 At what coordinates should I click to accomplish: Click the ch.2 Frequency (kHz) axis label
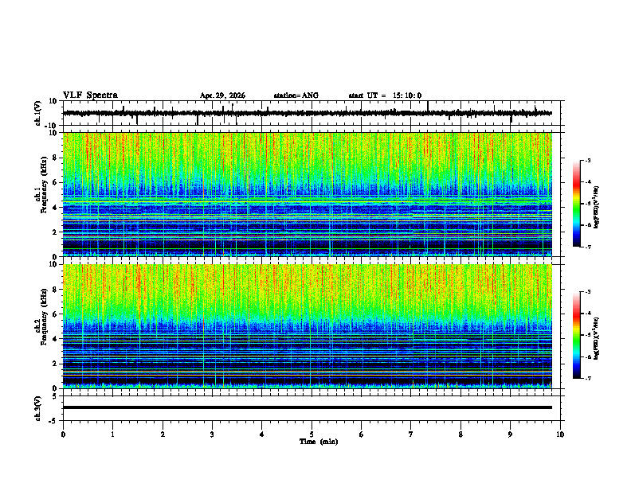41,326
